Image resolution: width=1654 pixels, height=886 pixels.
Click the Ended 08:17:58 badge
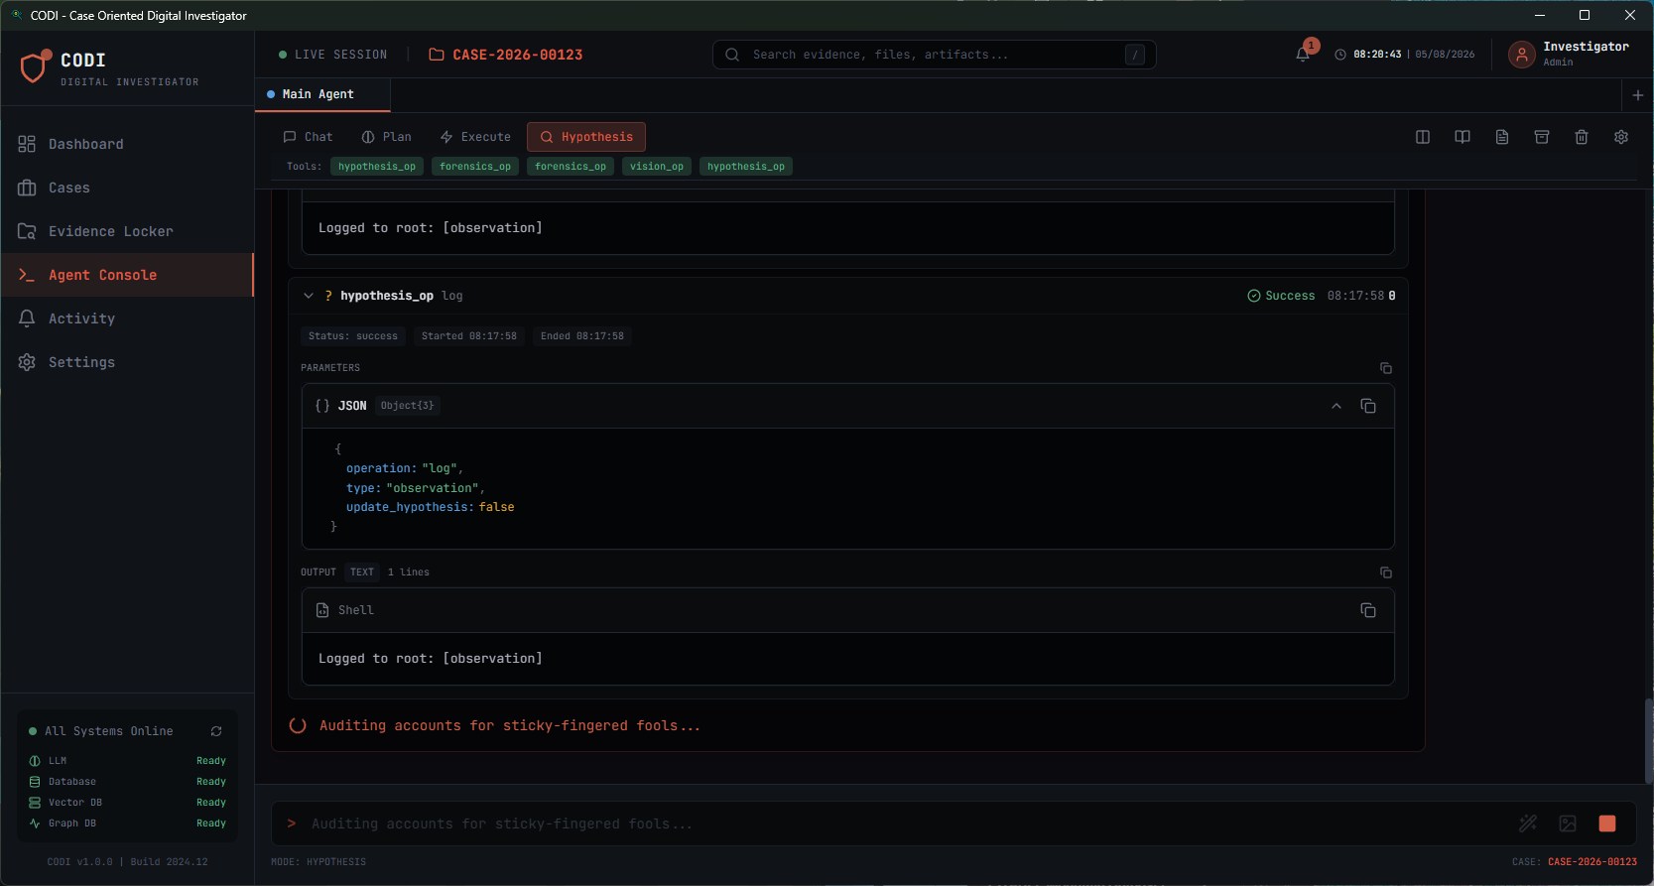click(x=582, y=336)
